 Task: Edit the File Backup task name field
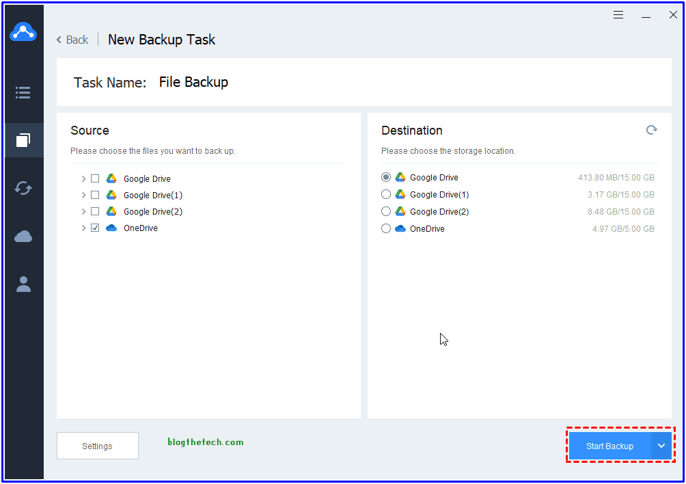click(194, 82)
